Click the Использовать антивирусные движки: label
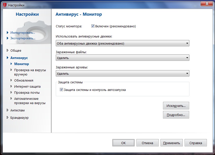This screenshot has width=215, height=155. point(84,36)
